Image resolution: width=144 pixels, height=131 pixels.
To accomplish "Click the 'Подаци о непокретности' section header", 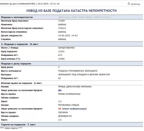I will (x=72, y=17).
